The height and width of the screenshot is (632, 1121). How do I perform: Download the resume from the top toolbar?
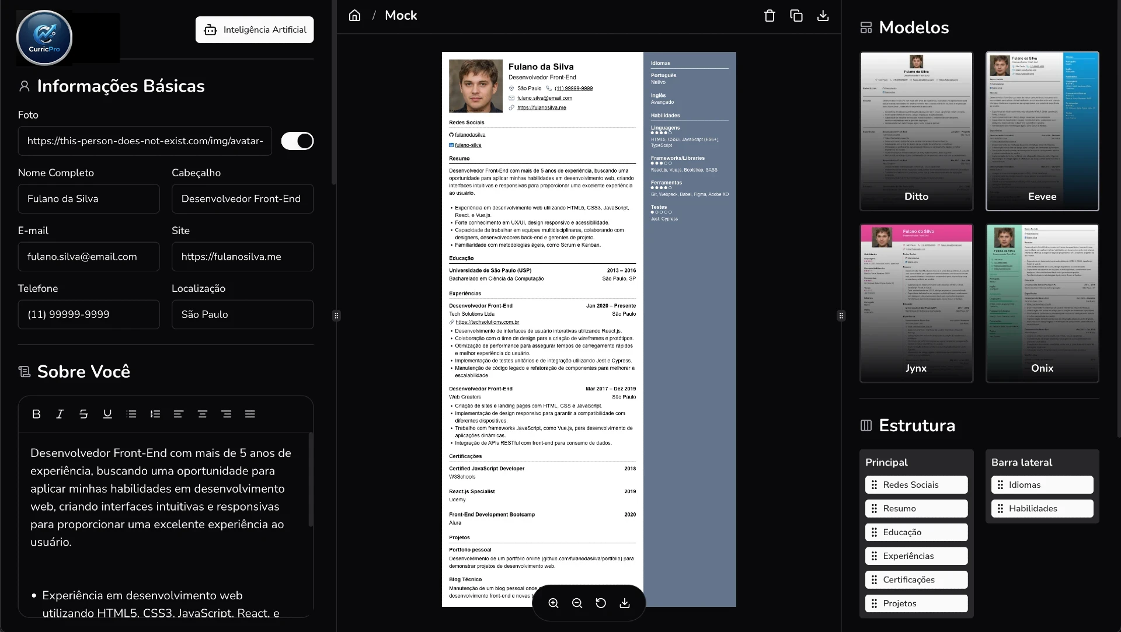tap(823, 15)
